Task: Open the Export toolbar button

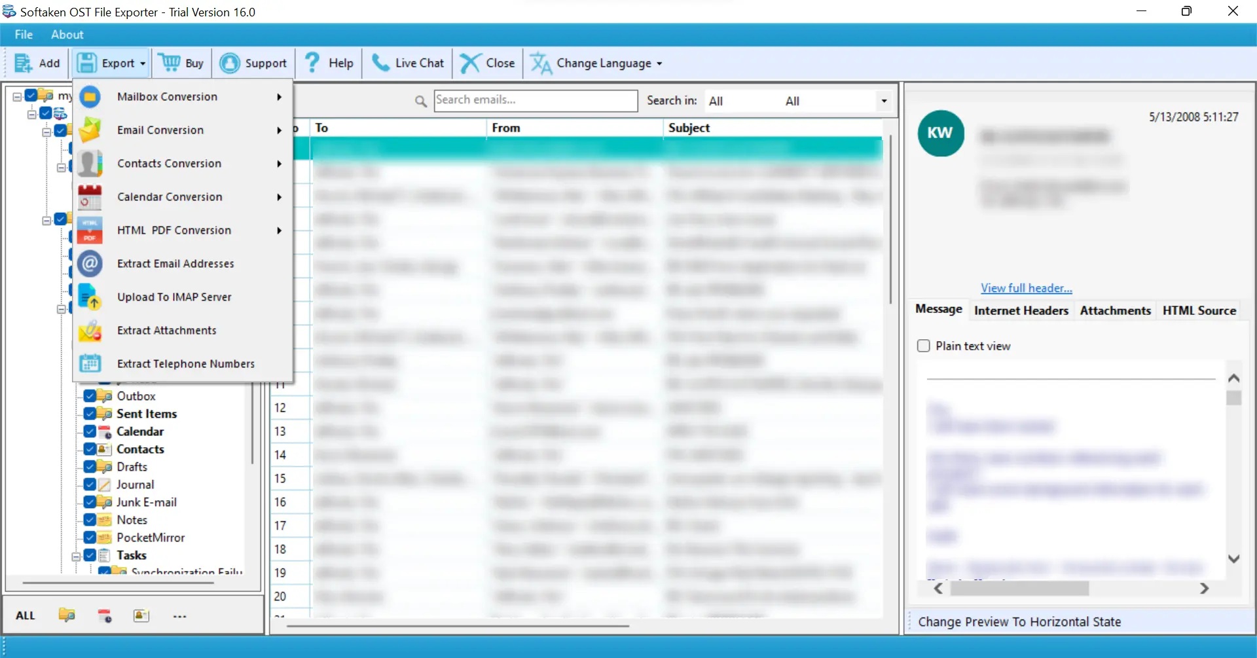Action: [111, 64]
